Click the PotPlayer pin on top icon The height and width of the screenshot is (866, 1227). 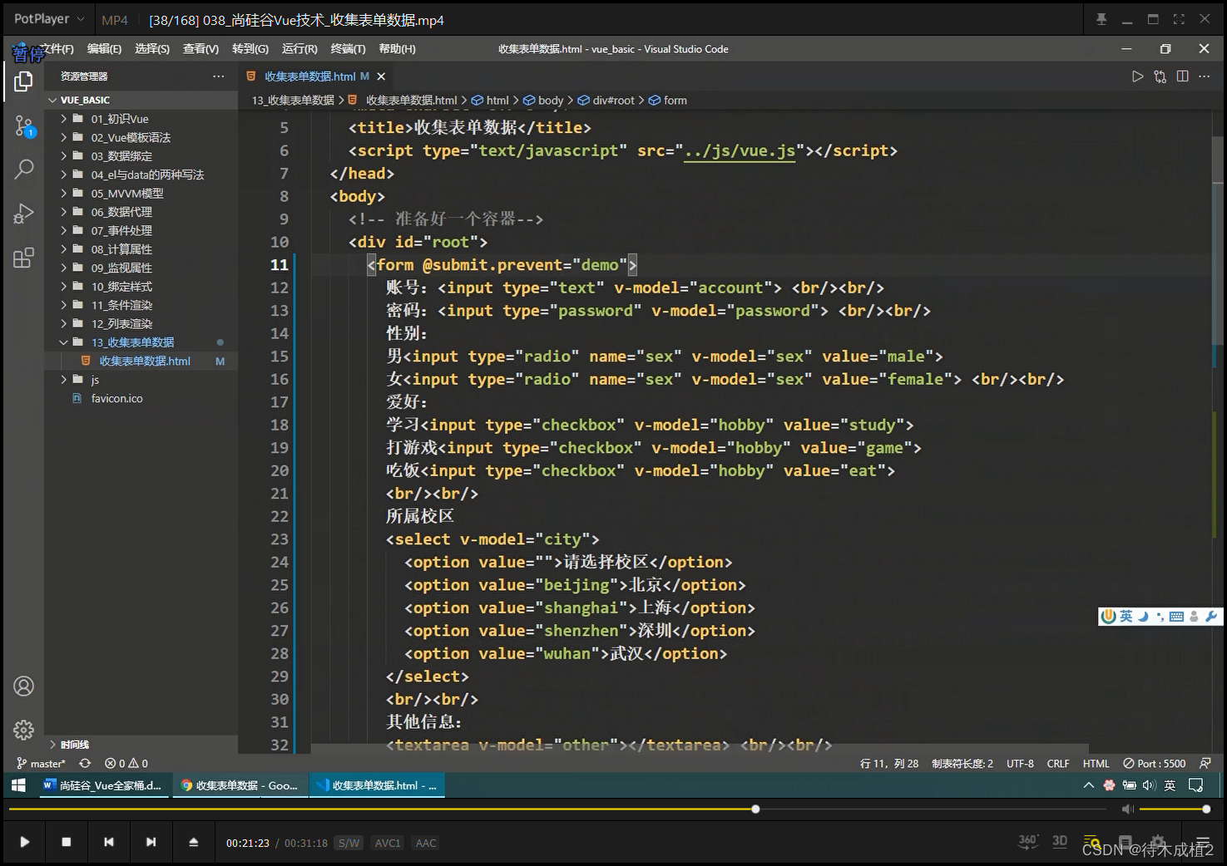(x=1101, y=19)
